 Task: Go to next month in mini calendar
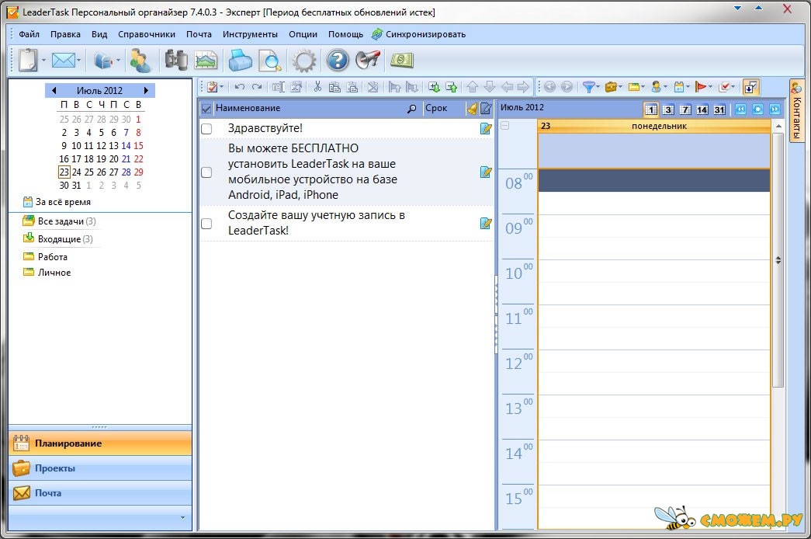coord(147,91)
